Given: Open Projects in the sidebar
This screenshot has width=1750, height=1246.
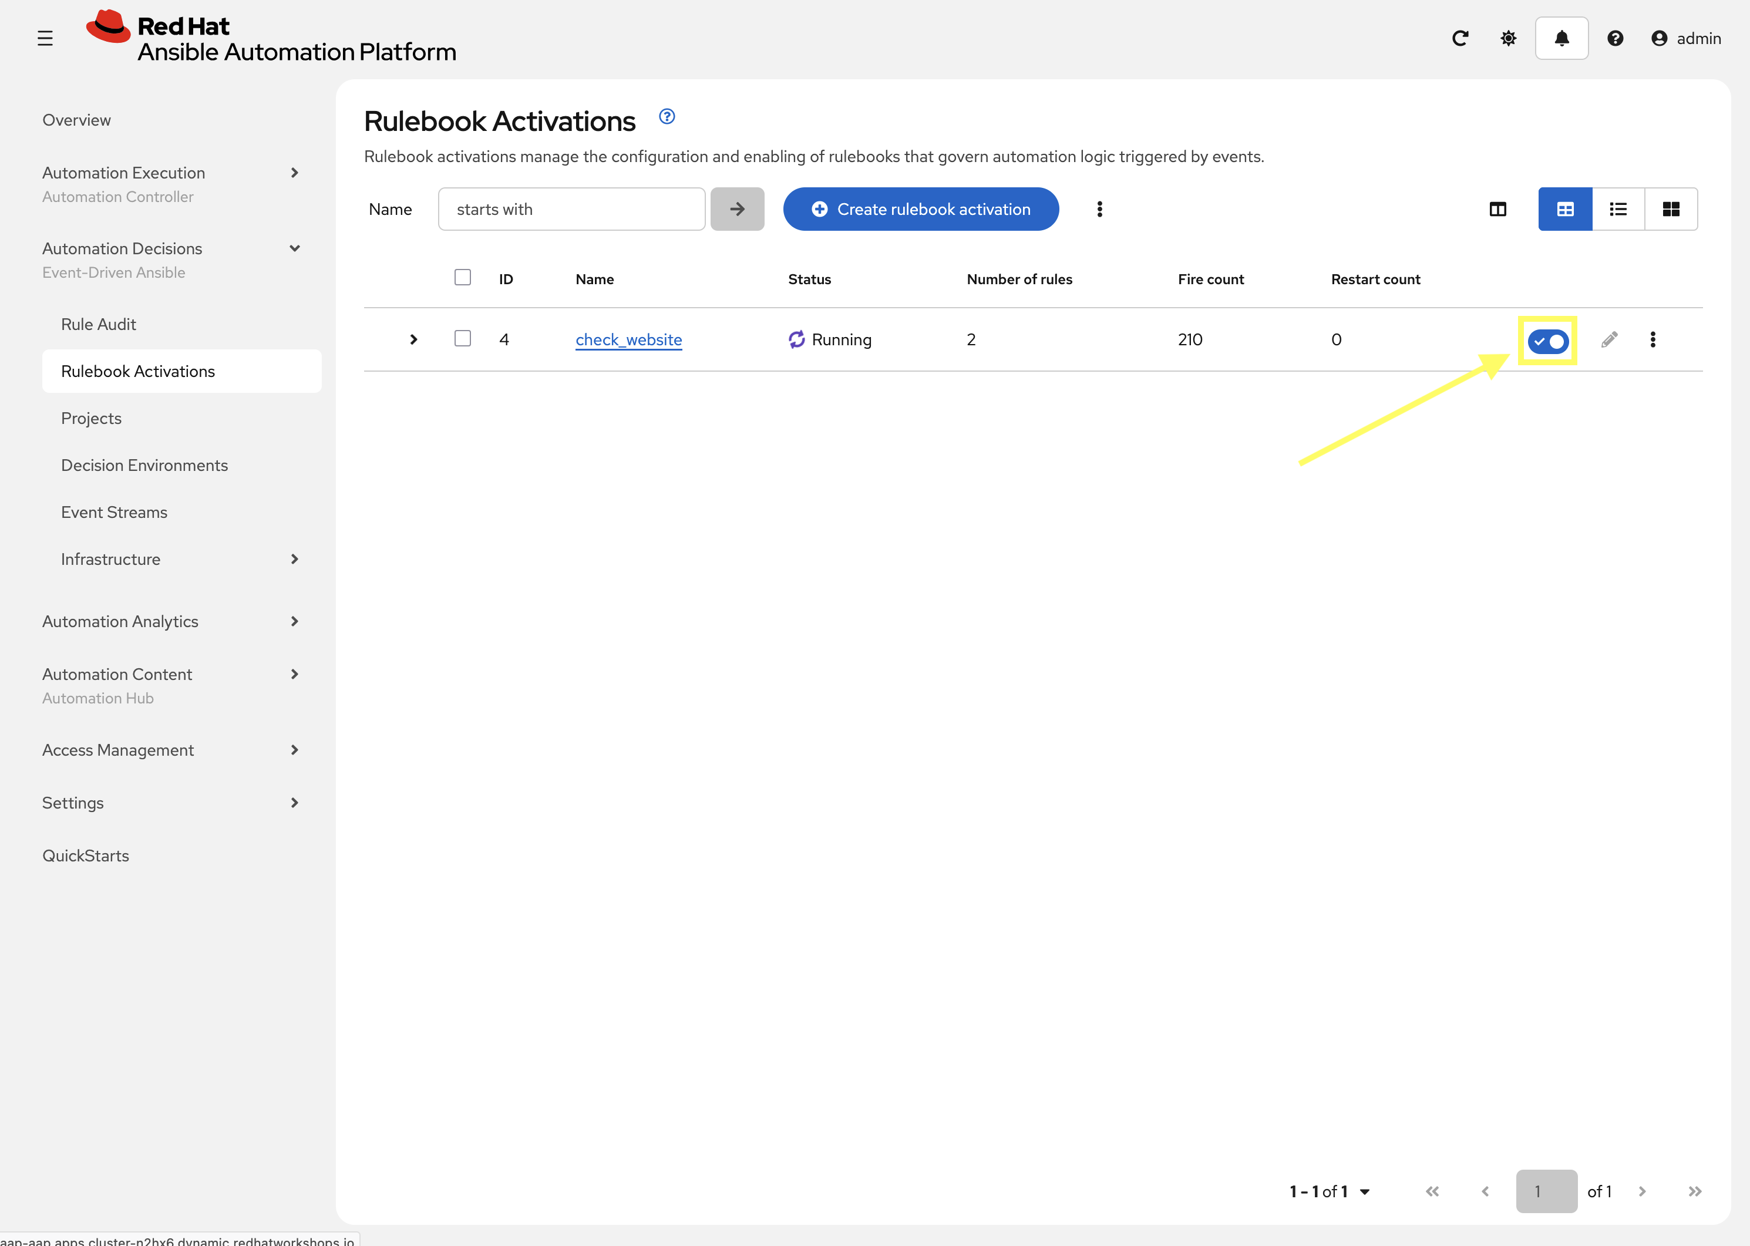Looking at the screenshot, I should [x=91, y=418].
